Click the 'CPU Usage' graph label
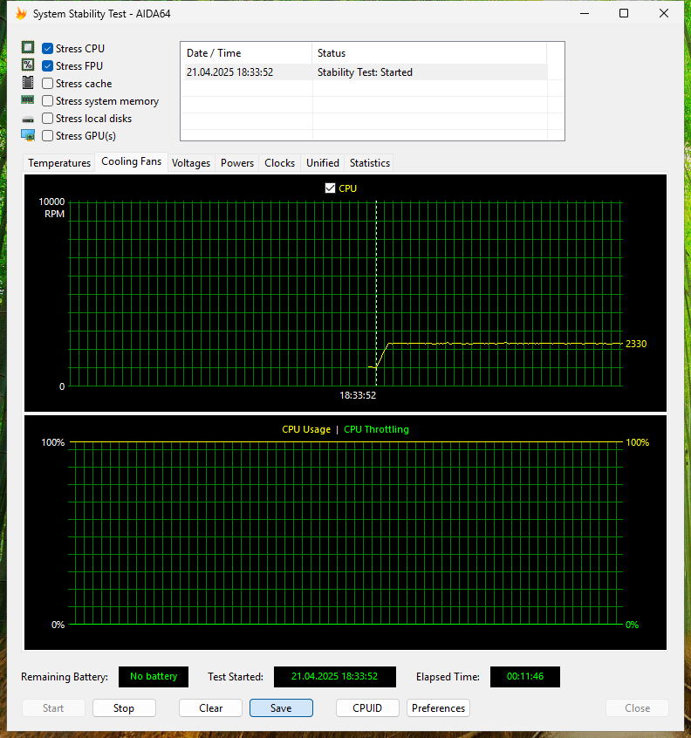The height and width of the screenshot is (738, 691). (306, 429)
